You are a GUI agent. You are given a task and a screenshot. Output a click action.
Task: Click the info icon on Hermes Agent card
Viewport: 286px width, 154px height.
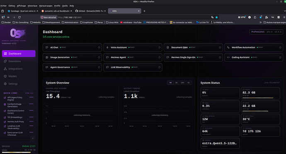click(x=159, y=58)
